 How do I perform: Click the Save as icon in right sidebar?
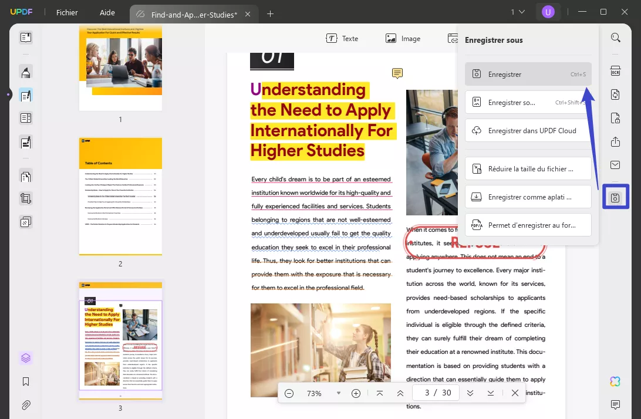615,198
